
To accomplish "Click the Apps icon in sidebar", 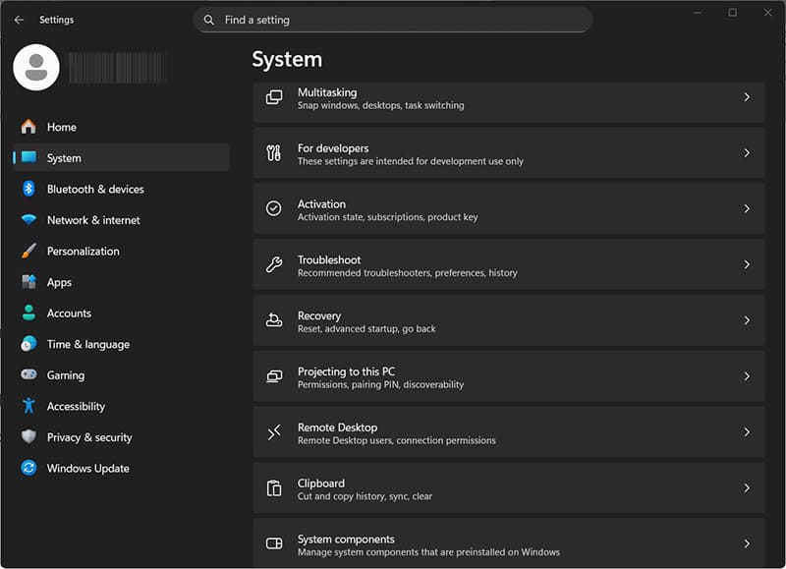I will pyautogui.click(x=28, y=282).
